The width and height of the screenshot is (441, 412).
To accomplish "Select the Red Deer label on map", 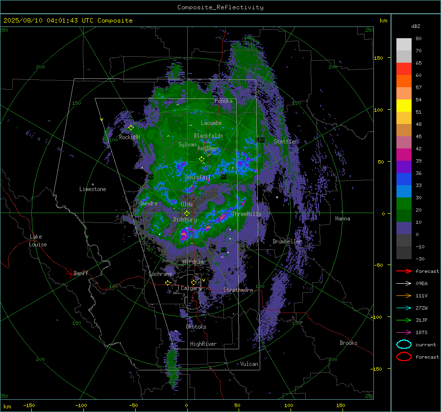I will [x=208, y=148].
